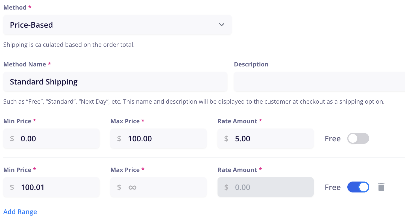
Task: Delete the second price range with trash icon
Action: [x=381, y=187]
